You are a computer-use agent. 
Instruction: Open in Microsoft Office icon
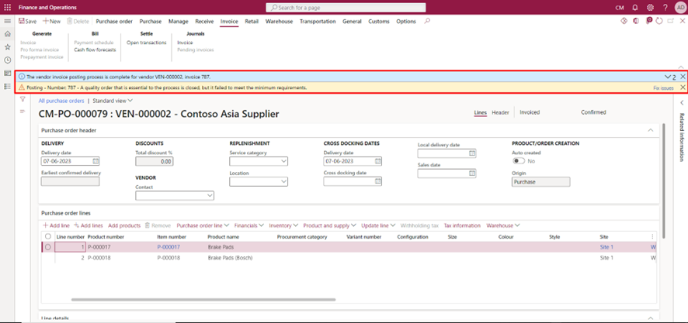636,21
